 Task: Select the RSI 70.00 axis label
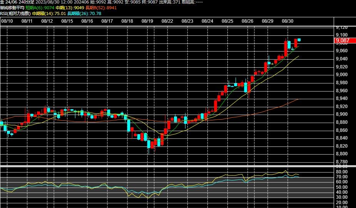[x=342, y=177]
